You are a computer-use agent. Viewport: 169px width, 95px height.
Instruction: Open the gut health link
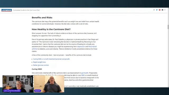(x=85, y=73)
